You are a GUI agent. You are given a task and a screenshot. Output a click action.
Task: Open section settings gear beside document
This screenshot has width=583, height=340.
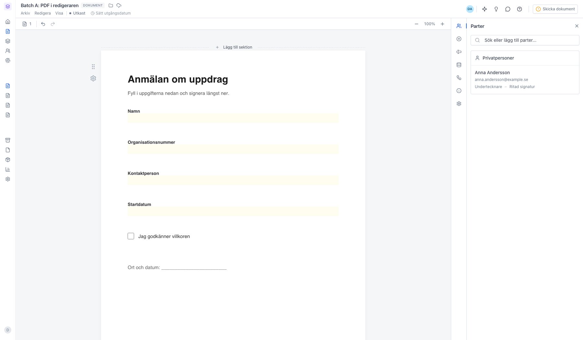coord(93,78)
